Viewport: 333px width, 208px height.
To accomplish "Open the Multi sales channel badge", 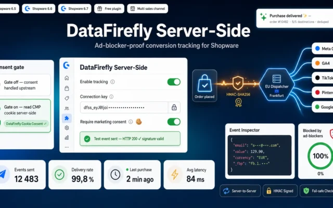I will click(x=148, y=9).
